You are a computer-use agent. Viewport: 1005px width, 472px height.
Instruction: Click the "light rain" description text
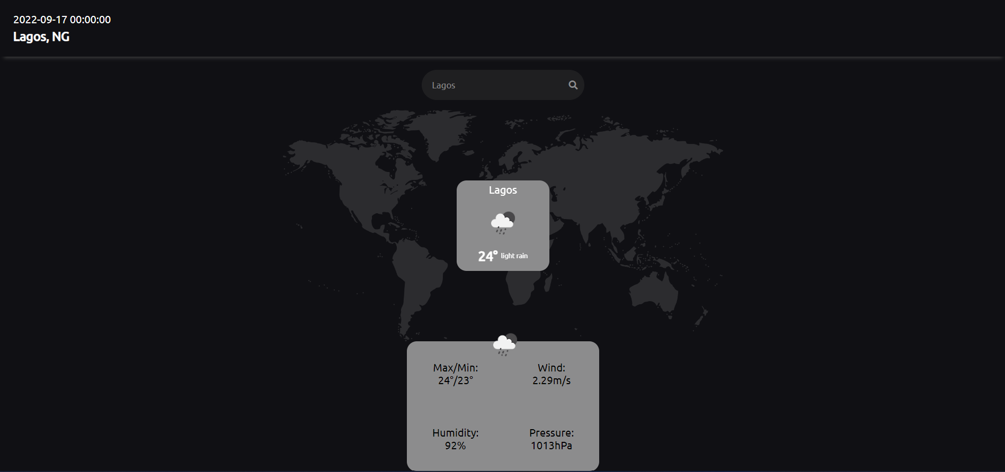point(514,256)
